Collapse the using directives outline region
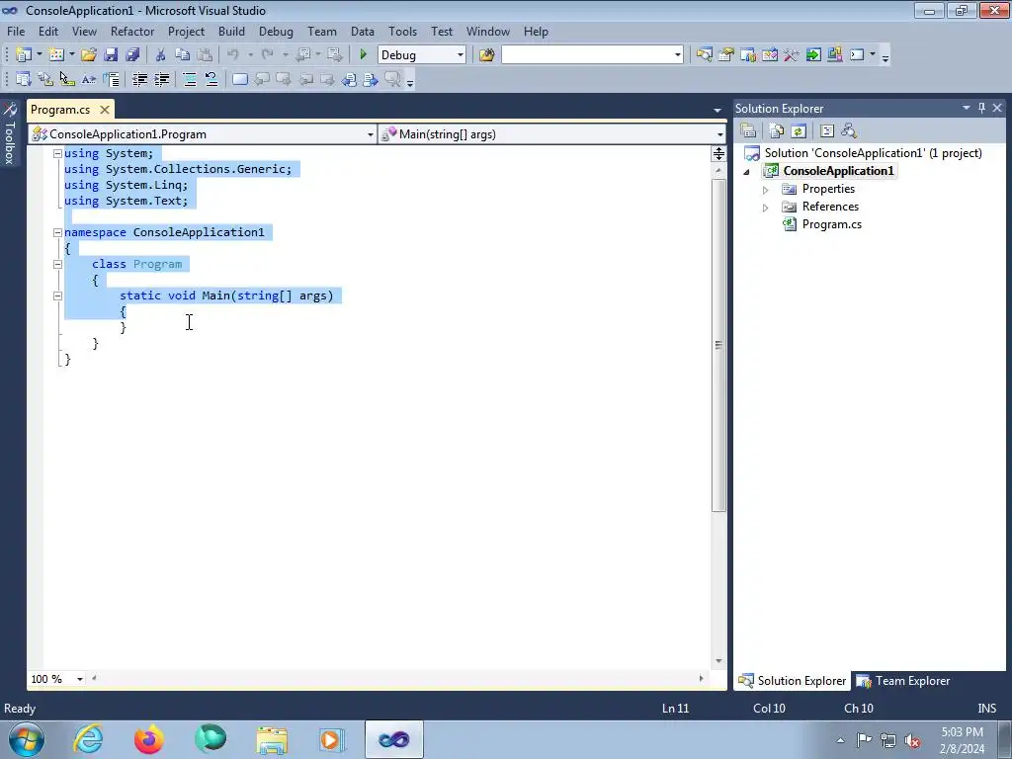This screenshot has height=759, width=1012. (x=57, y=153)
